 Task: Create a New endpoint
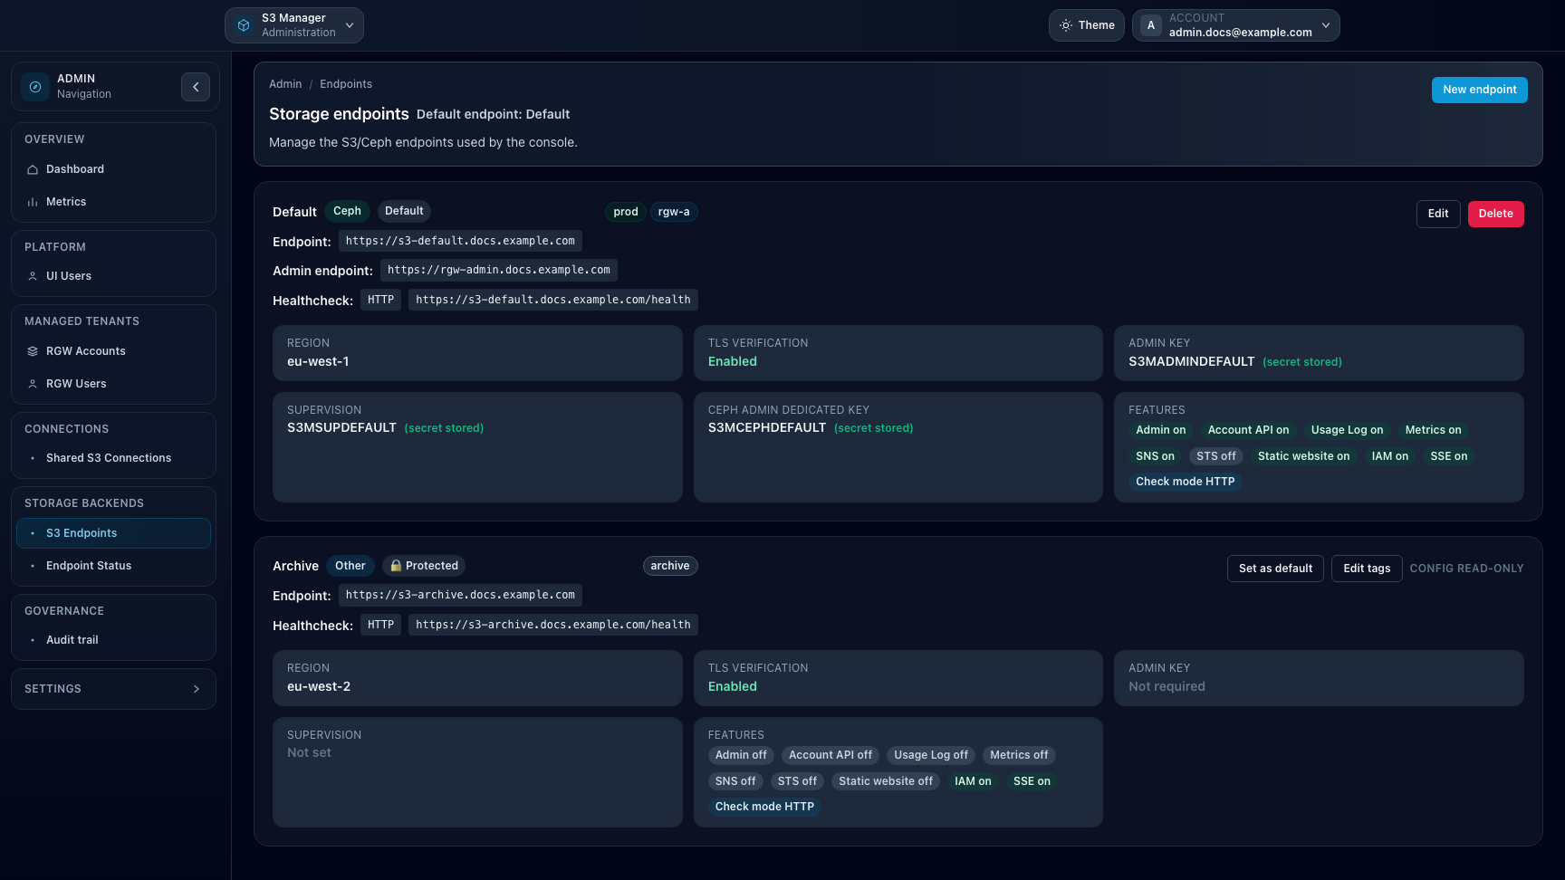click(1479, 90)
